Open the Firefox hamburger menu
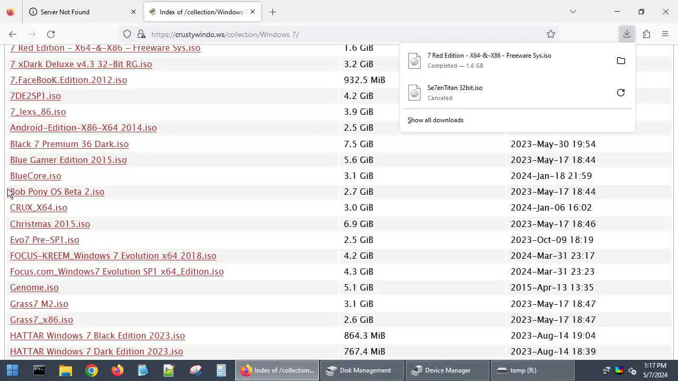The height and width of the screenshot is (381, 678). pos(665,34)
